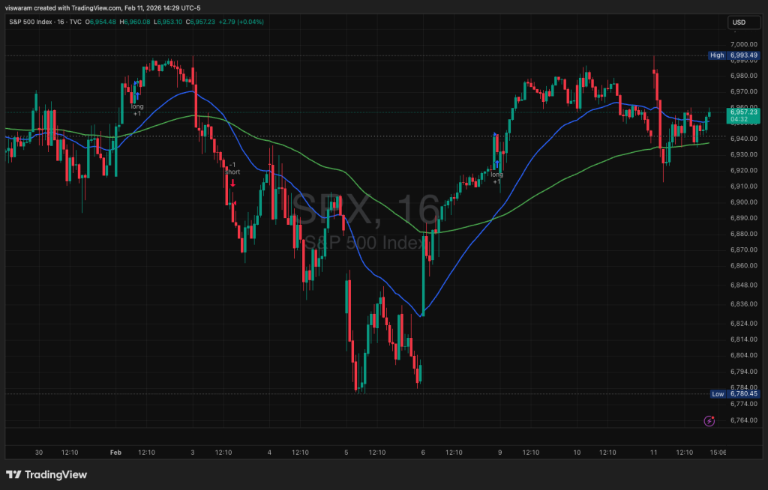Image resolution: width=768 pixels, height=490 pixels.
Task: Click the 7,000.00 price scale label
Action: pyautogui.click(x=743, y=44)
